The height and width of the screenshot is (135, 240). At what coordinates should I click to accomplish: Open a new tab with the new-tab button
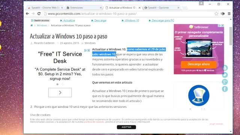(x=185, y=8)
